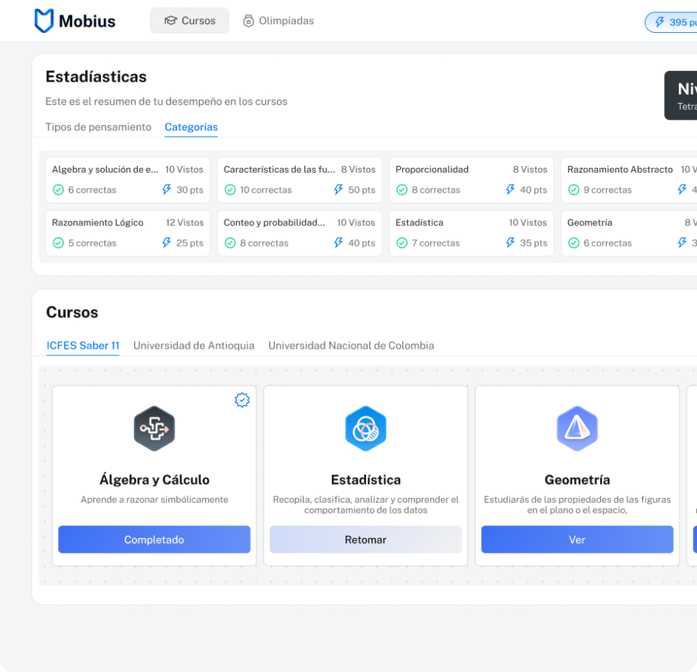Viewport: 697px width, 672px height.
Task: Open the Cursos navigation tab
Action: click(x=189, y=21)
